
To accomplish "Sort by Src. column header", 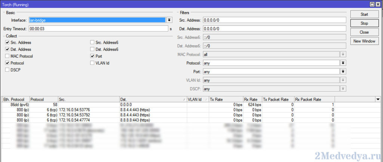I will click(88, 100).
